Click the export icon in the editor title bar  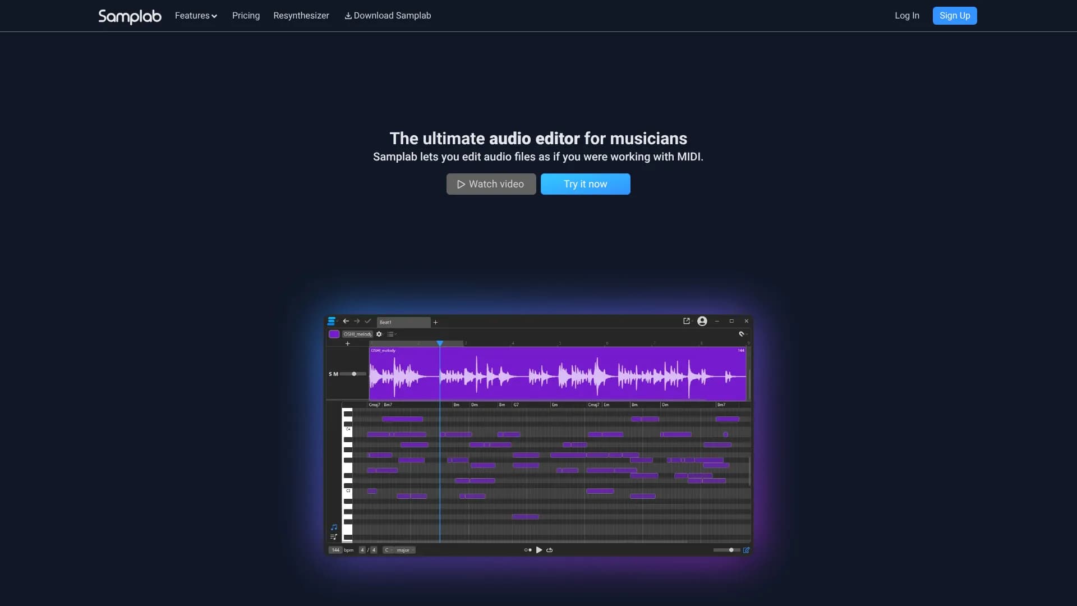tap(686, 322)
